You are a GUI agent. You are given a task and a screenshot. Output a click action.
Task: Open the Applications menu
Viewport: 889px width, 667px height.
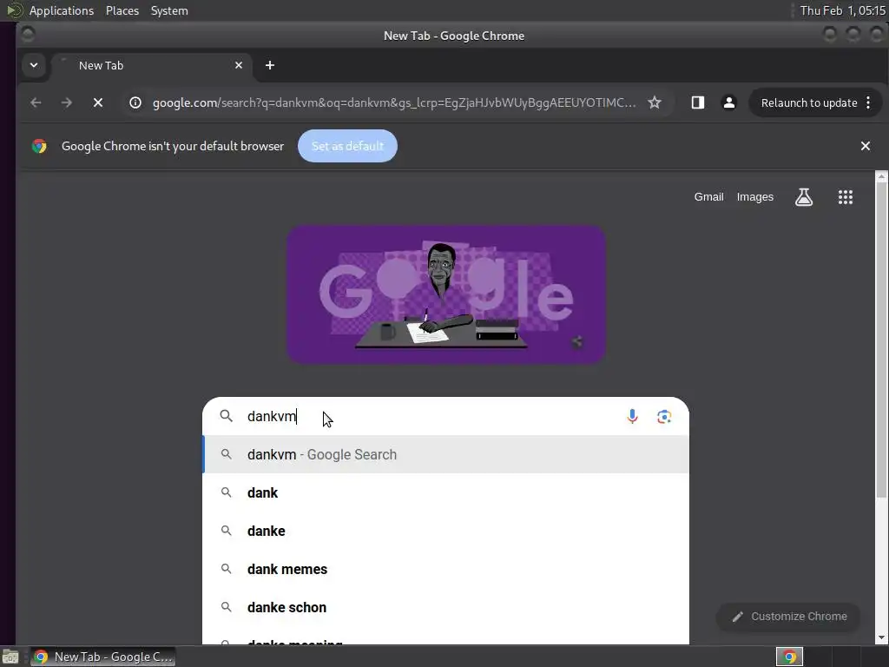point(62,10)
